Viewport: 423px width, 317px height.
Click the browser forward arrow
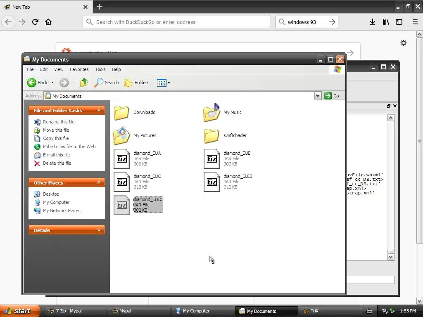pyautogui.click(x=22, y=22)
